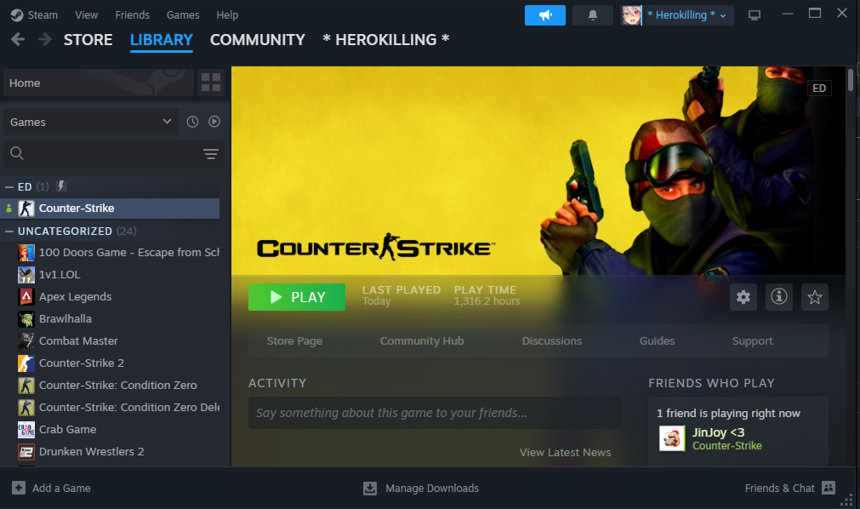Open the Games filter dropdown
The width and height of the screenshot is (860, 509).
tap(89, 122)
